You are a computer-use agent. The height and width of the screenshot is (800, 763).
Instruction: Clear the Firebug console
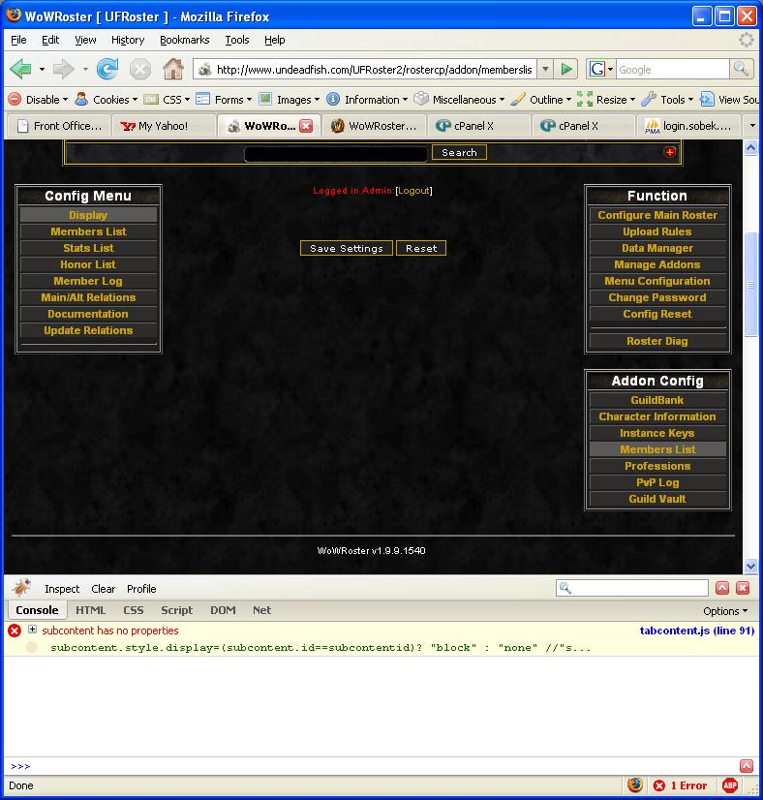pos(103,589)
